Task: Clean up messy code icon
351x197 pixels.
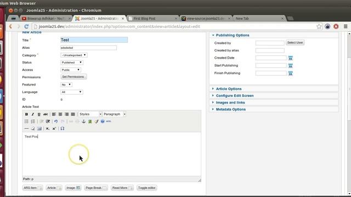Action: point(97,121)
